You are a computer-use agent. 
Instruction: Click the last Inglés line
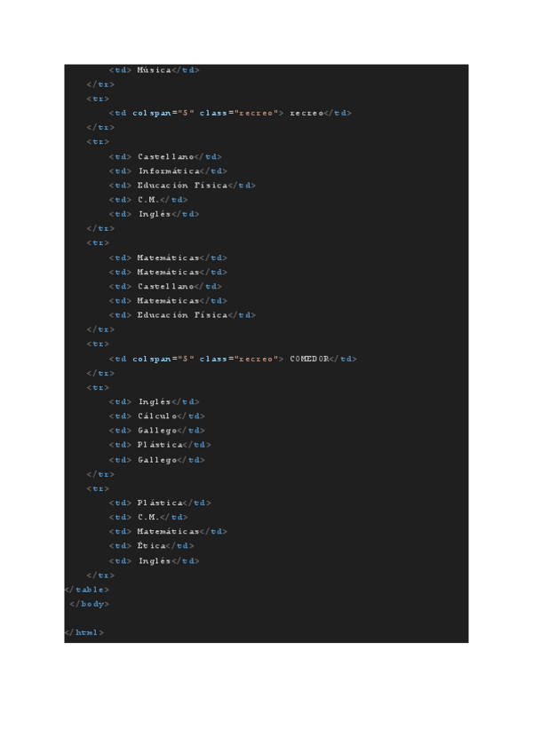(x=155, y=560)
